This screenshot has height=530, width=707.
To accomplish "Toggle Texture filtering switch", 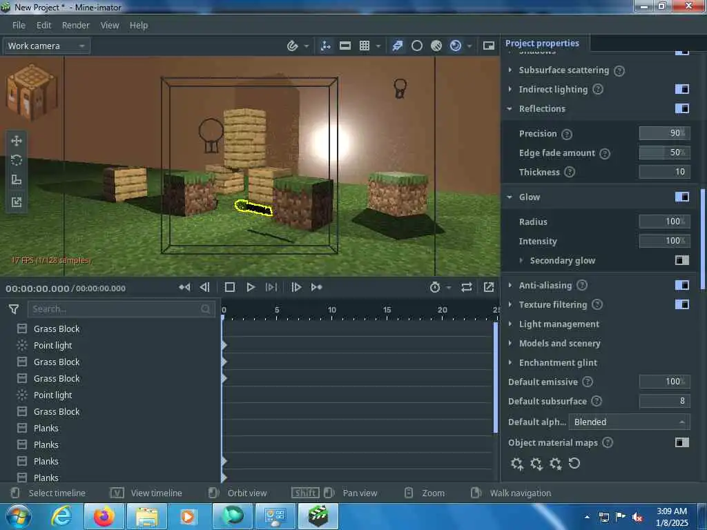I will (x=682, y=304).
